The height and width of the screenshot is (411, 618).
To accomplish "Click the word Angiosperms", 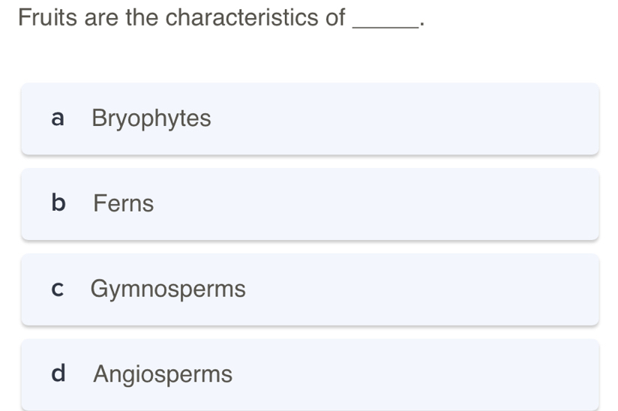I will click(163, 373).
